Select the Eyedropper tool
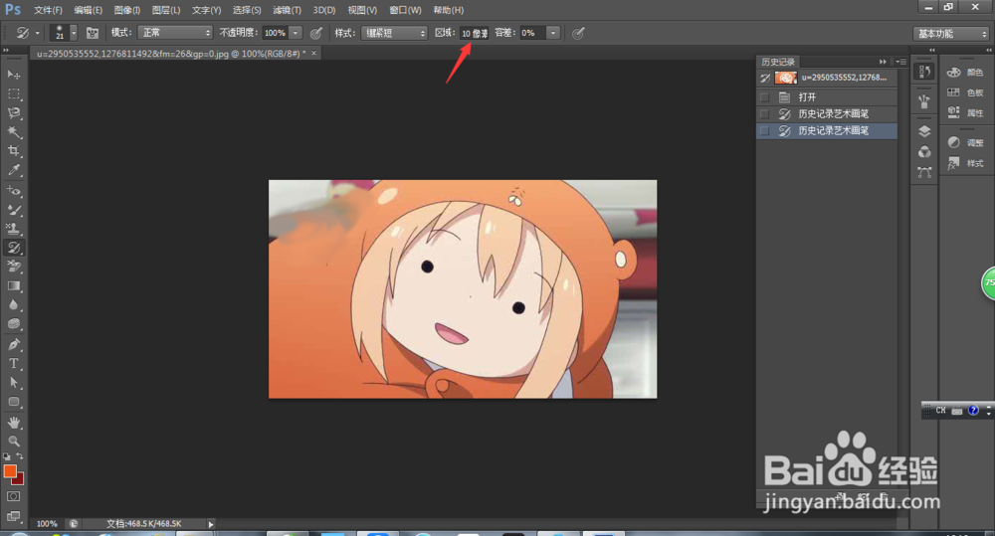The width and height of the screenshot is (995, 536). pos(13,170)
